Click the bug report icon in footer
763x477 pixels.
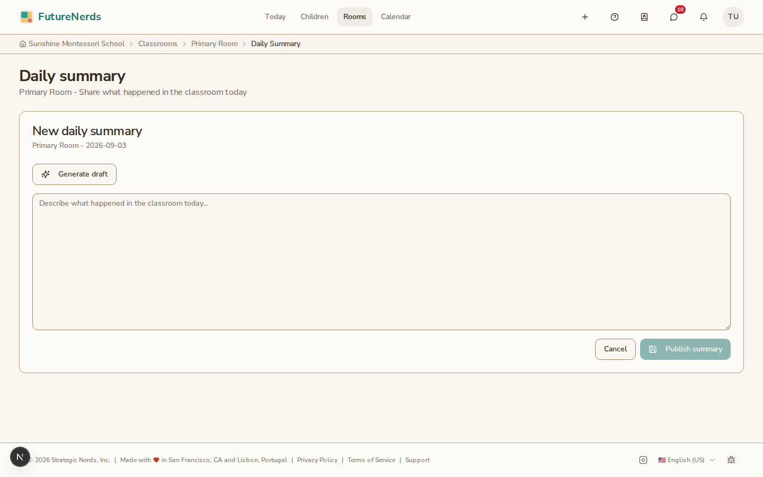pos(731,460)
